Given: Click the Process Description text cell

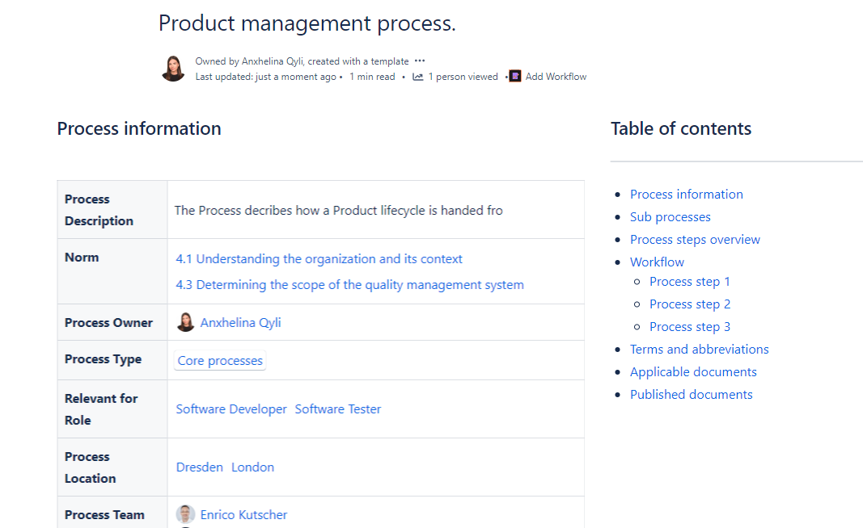Looking at the screenshot, I should (338, 211).
